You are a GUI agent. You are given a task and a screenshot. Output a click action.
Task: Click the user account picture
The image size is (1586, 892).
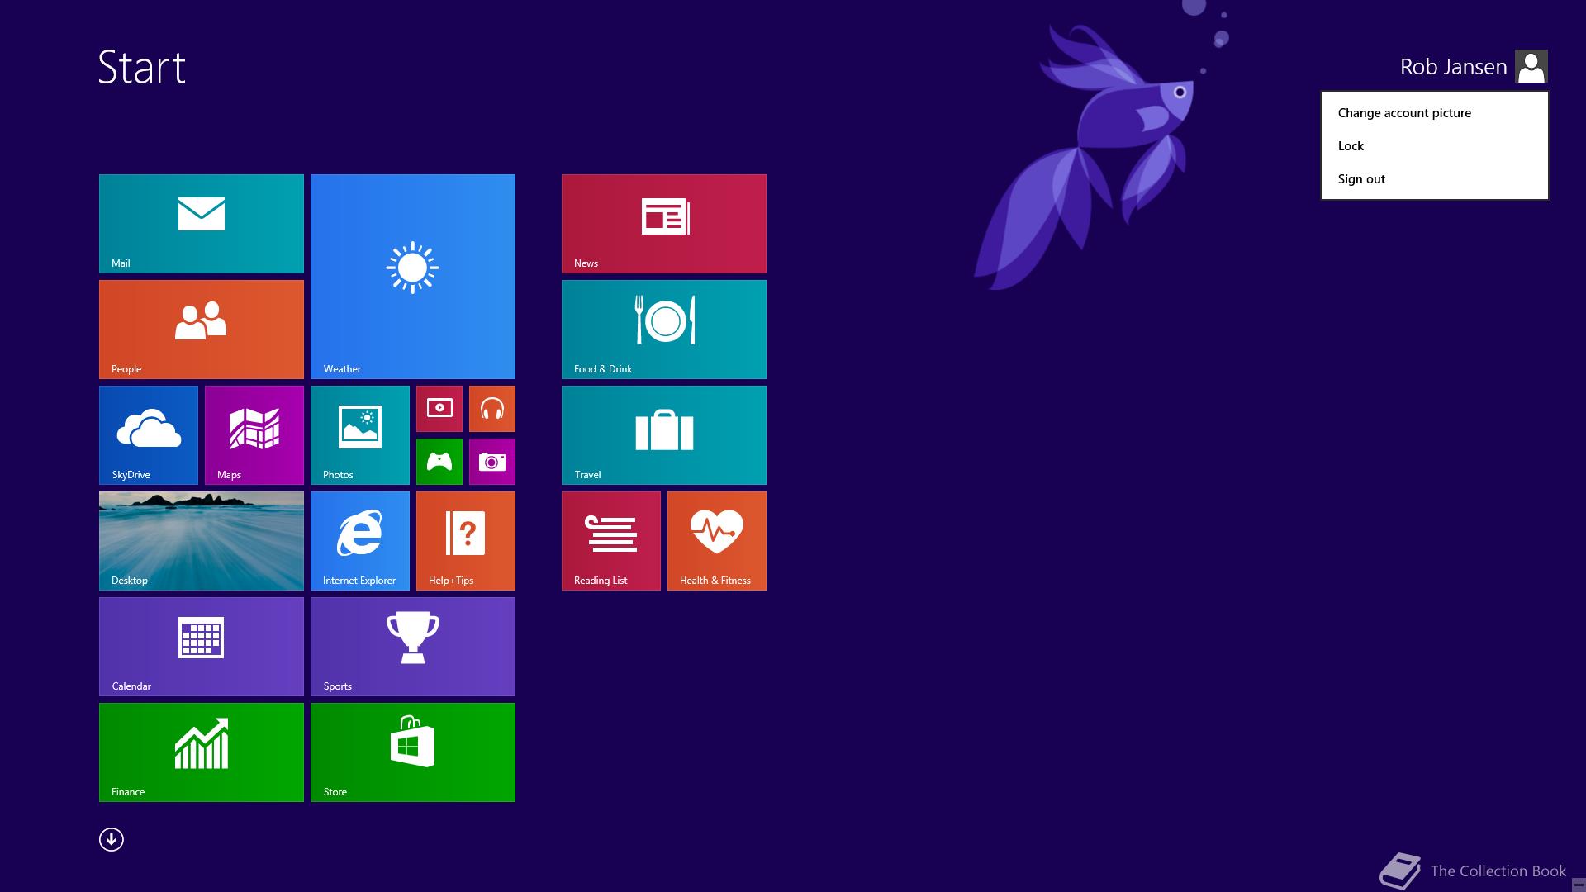coord(1531,66)
